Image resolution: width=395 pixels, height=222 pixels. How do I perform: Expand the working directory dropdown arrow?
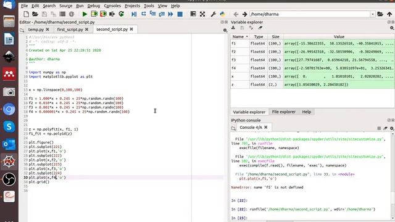pyautogui.click(x=373, y=14)
